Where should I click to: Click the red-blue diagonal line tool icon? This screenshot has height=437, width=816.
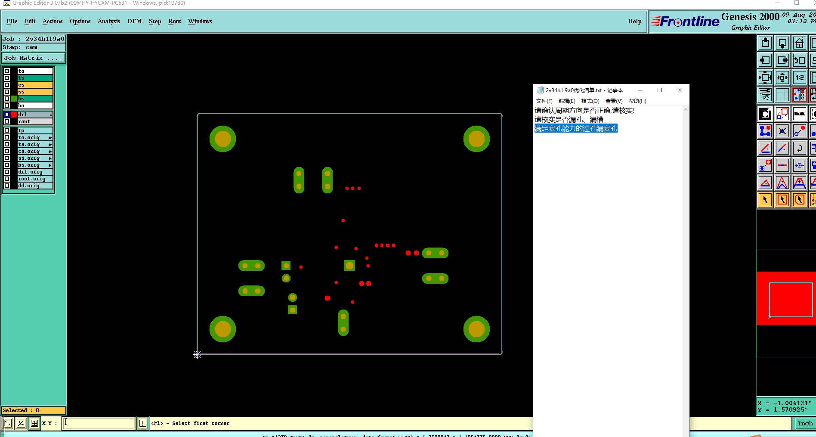782,148
